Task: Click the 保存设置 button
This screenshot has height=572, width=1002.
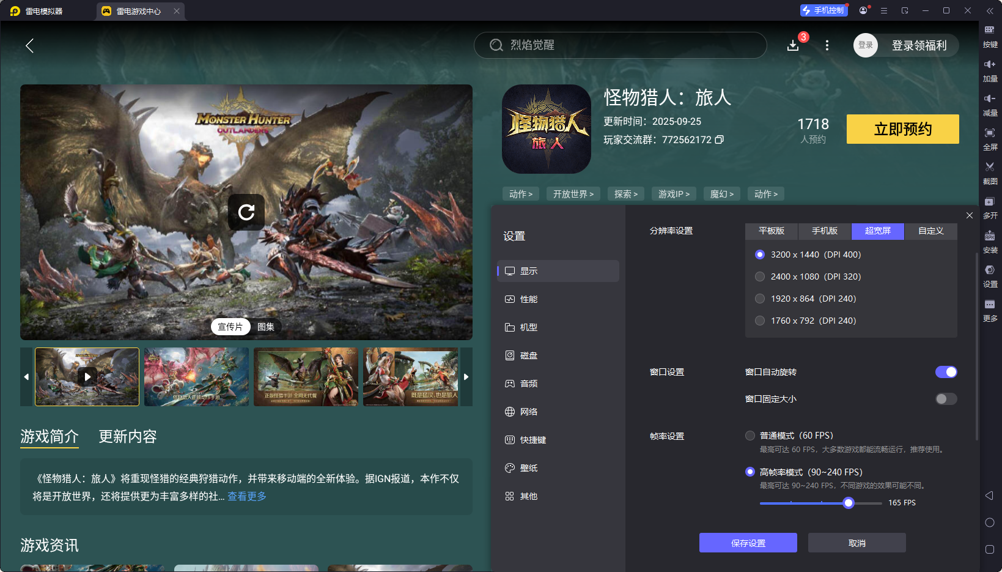Action: click(x=748, y=543)
